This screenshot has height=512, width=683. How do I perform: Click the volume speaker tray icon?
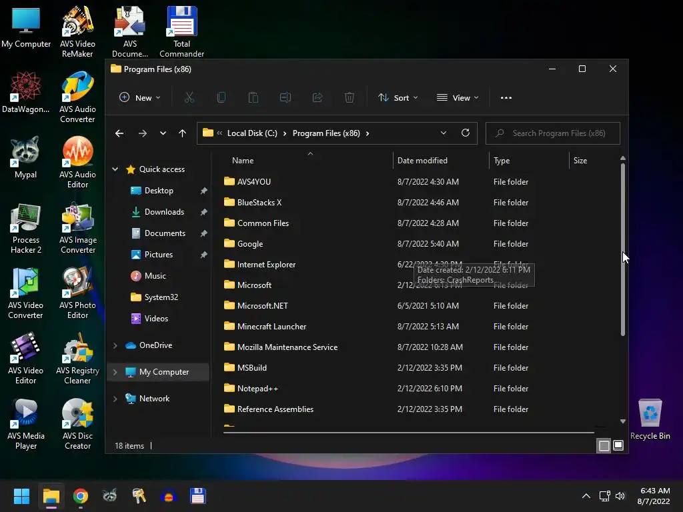(x=620, y=496)
